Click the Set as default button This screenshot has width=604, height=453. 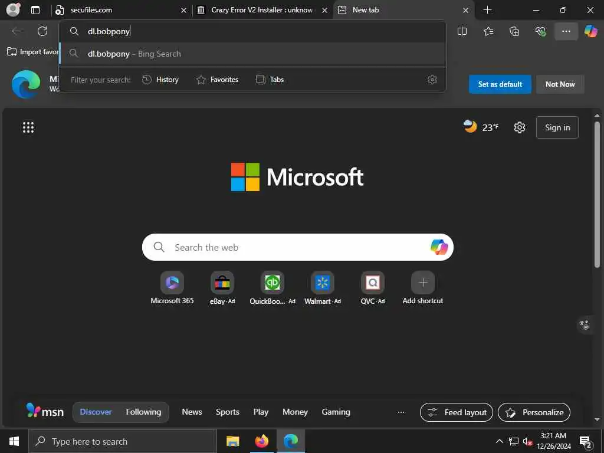(500, 84)
